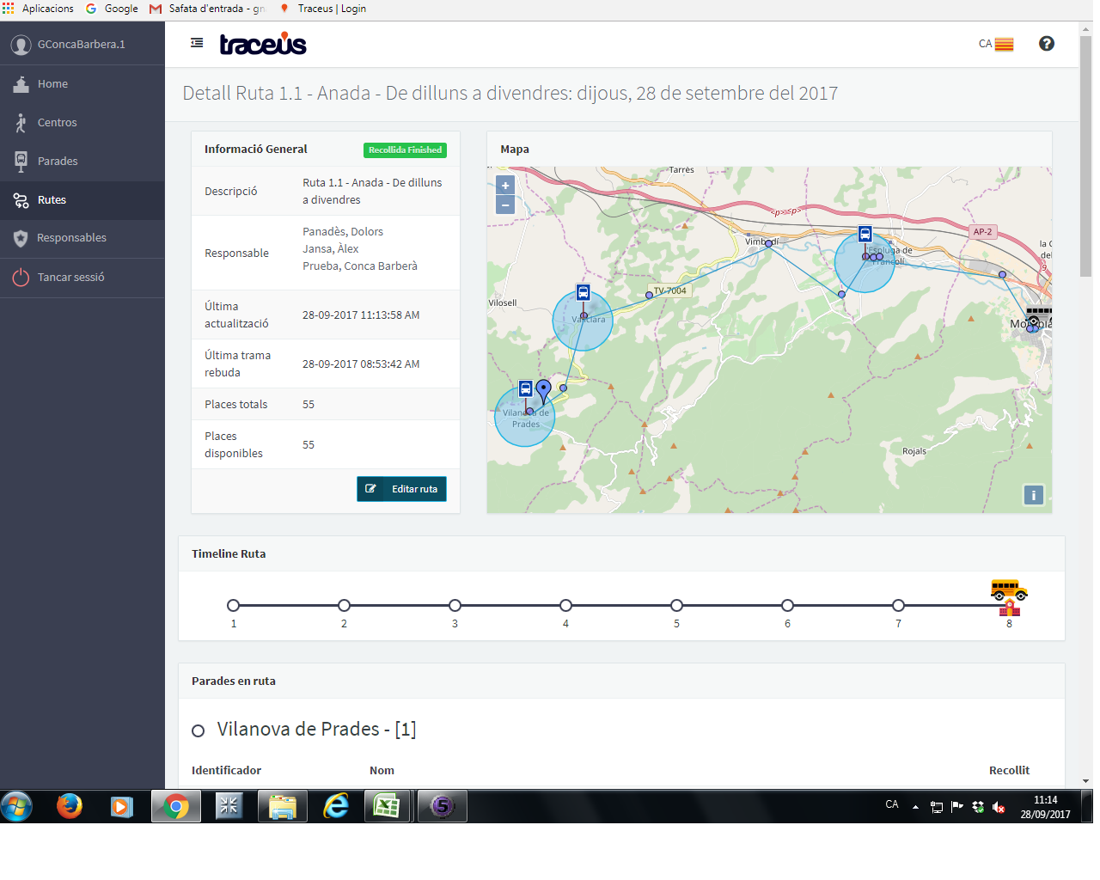Open map attribution info button
Screen dimensions: 1100x880
tap(1033, 495)
